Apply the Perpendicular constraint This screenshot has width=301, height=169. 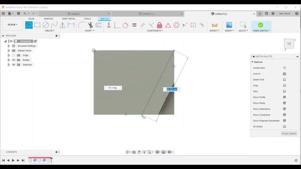(x=151, y=25)
